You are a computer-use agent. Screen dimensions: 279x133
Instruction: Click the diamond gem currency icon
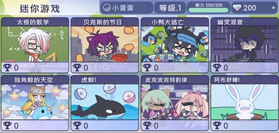237,8
